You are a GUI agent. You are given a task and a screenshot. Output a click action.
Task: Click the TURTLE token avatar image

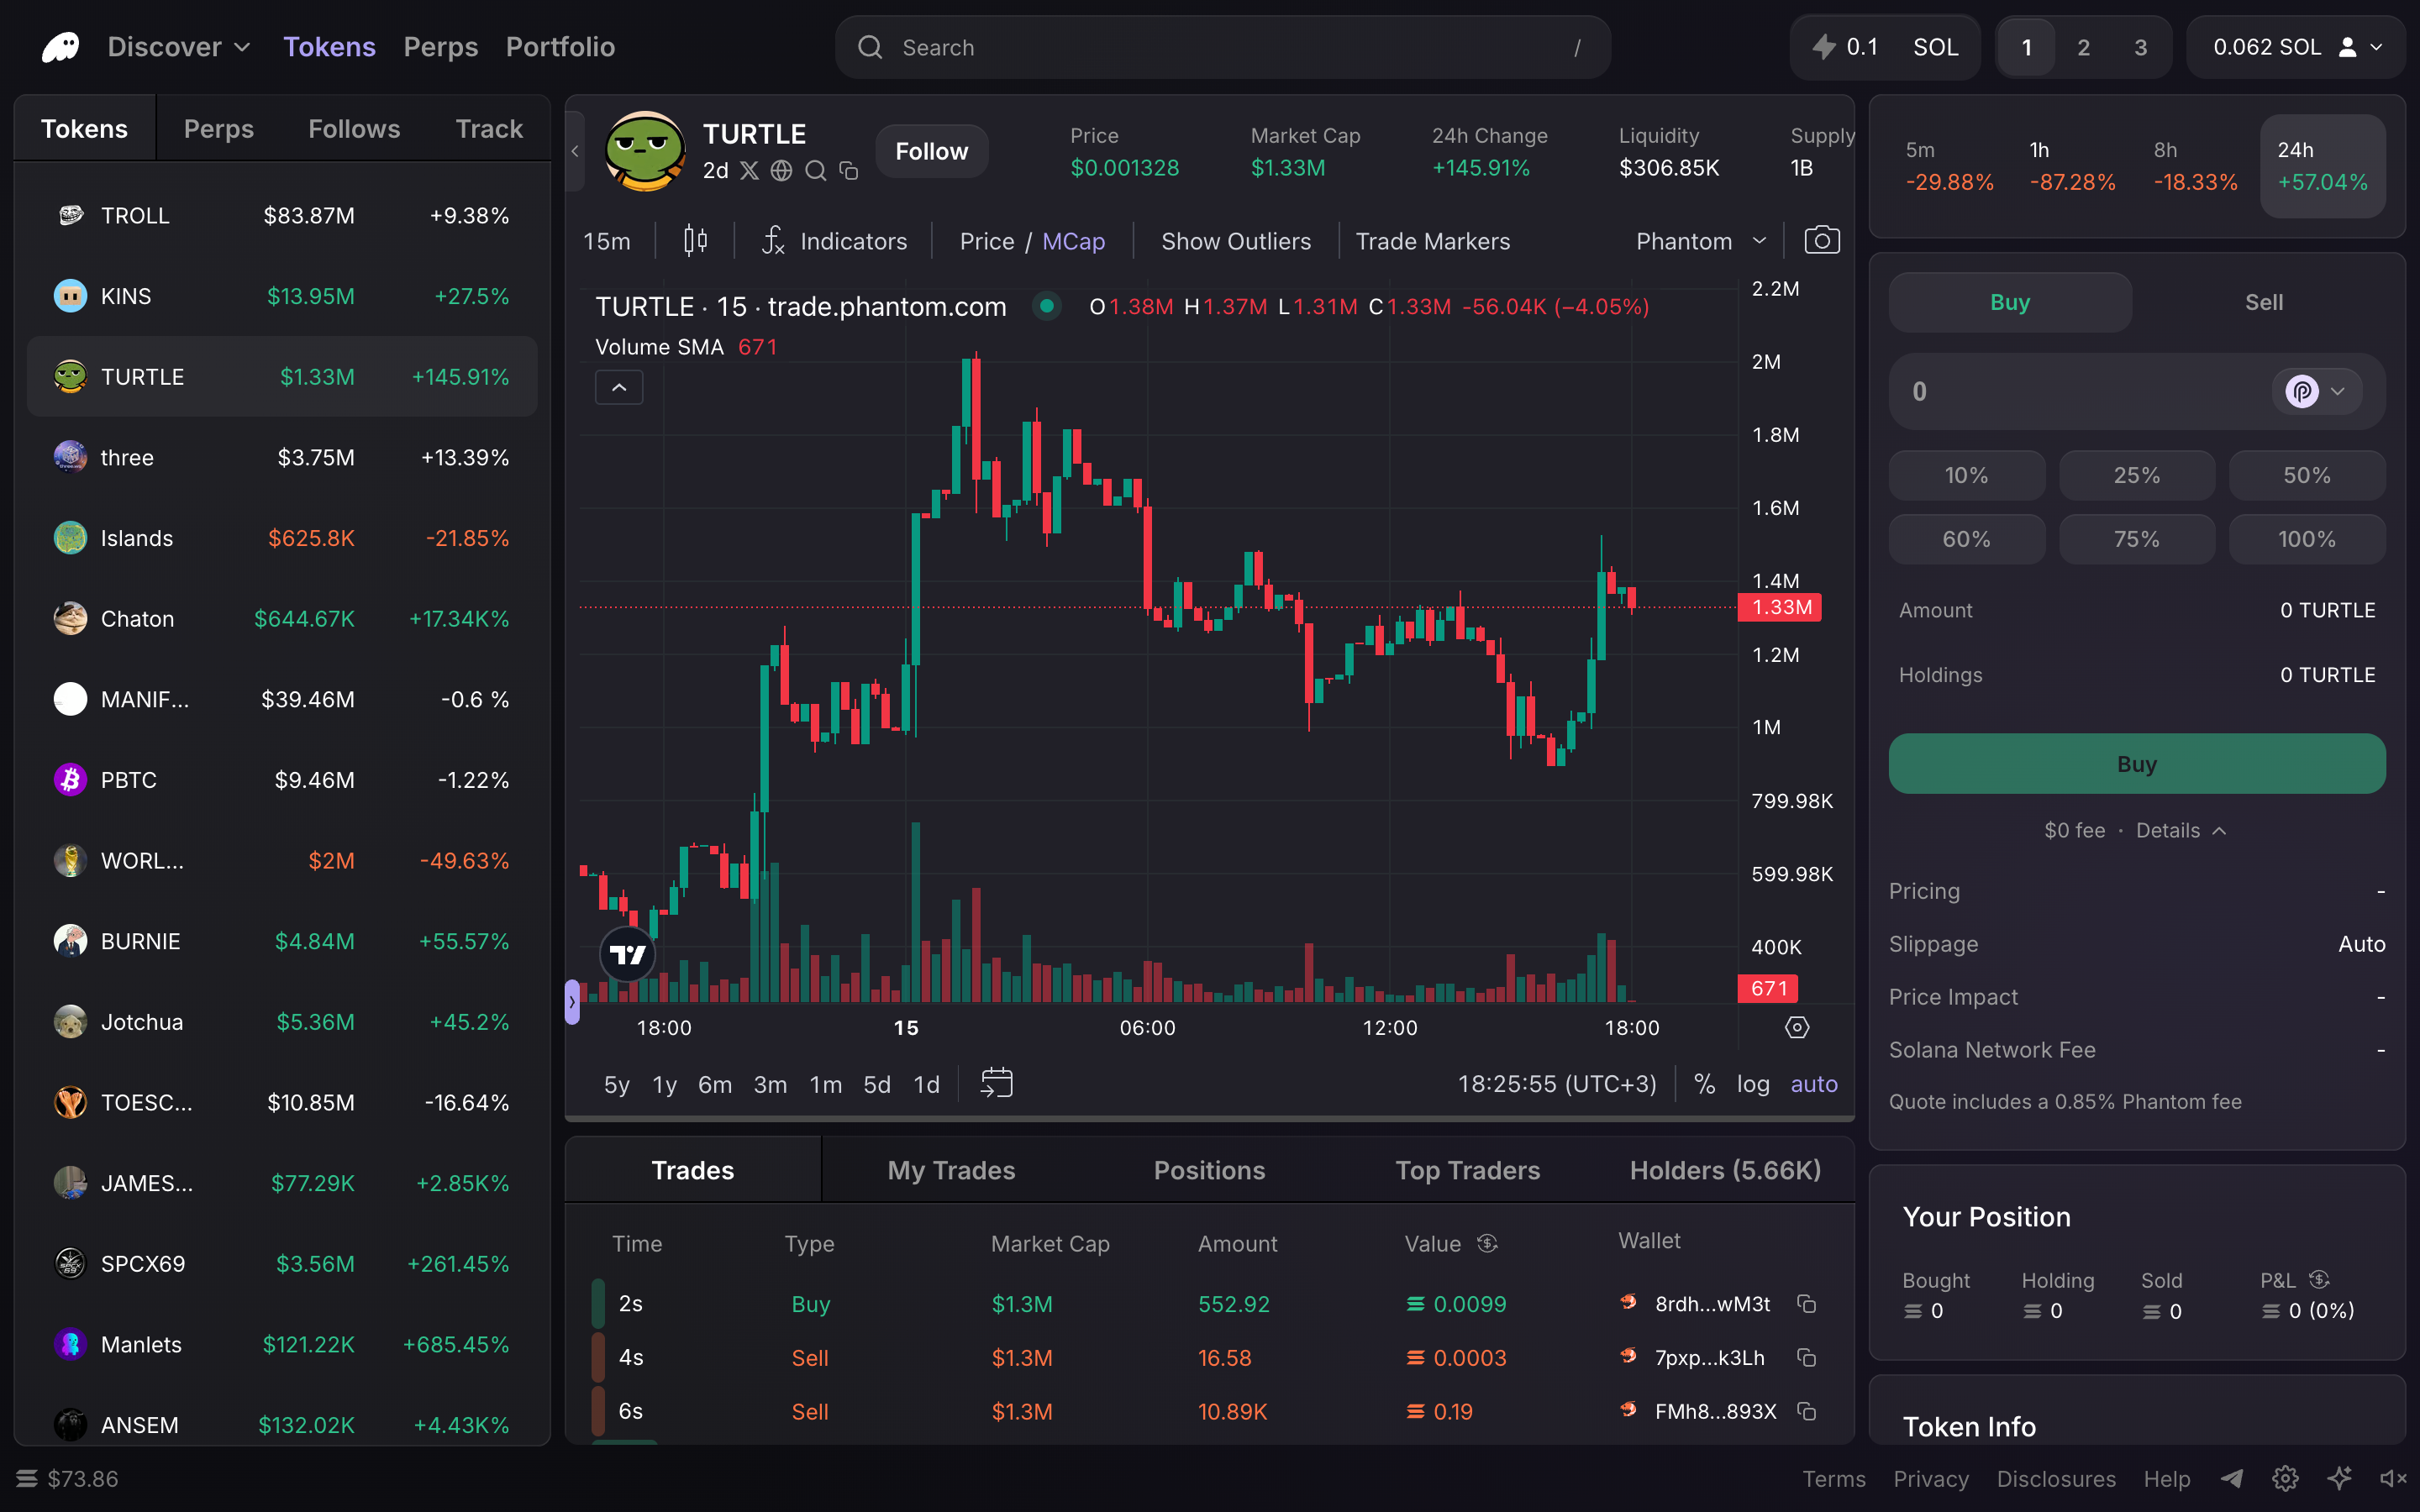tap(645, 151)
